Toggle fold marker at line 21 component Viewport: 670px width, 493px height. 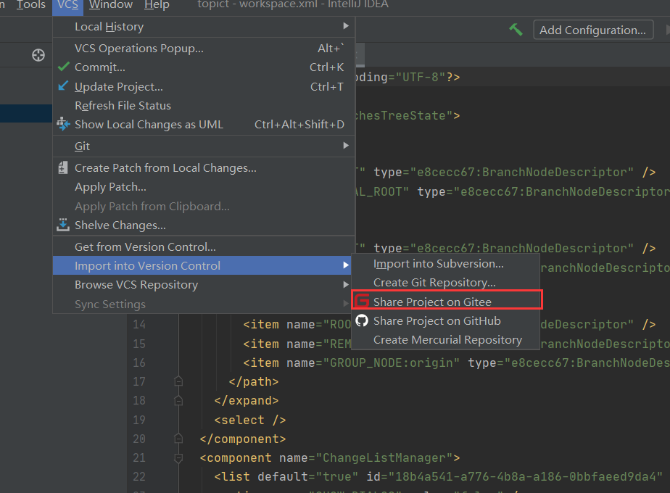click(x=178, y=458)
